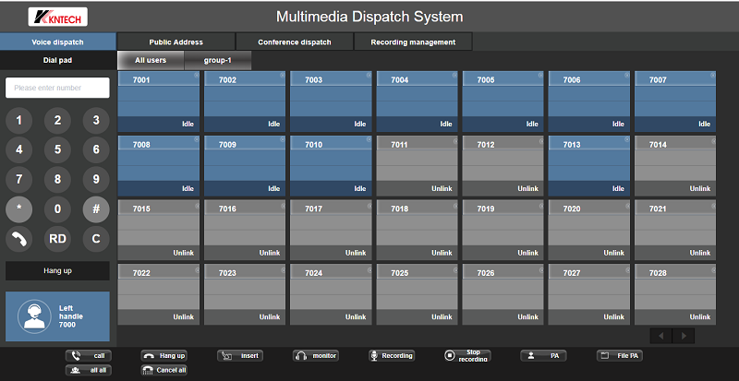
Task: Select the Left handle 7000 operator panel
Action: [x=57, y=316]
